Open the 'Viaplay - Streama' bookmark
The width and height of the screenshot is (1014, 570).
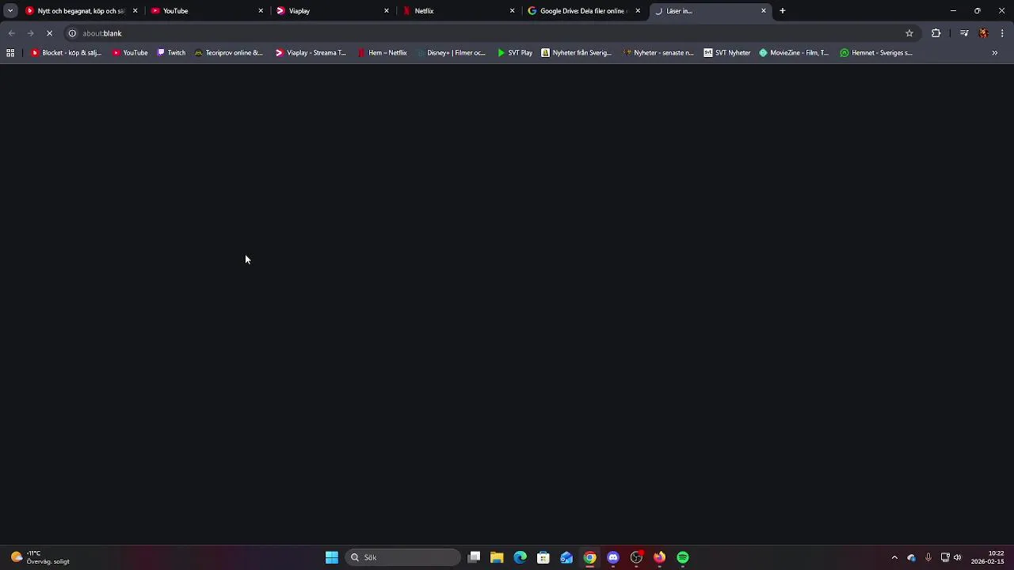pyautogui.click(x=311, y=53)
